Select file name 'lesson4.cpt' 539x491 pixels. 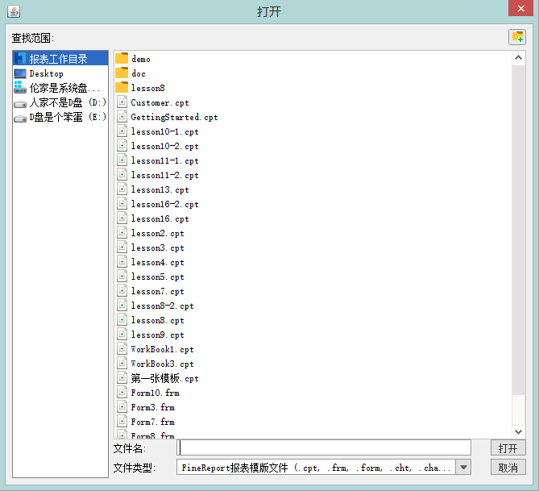coord(157,262)
